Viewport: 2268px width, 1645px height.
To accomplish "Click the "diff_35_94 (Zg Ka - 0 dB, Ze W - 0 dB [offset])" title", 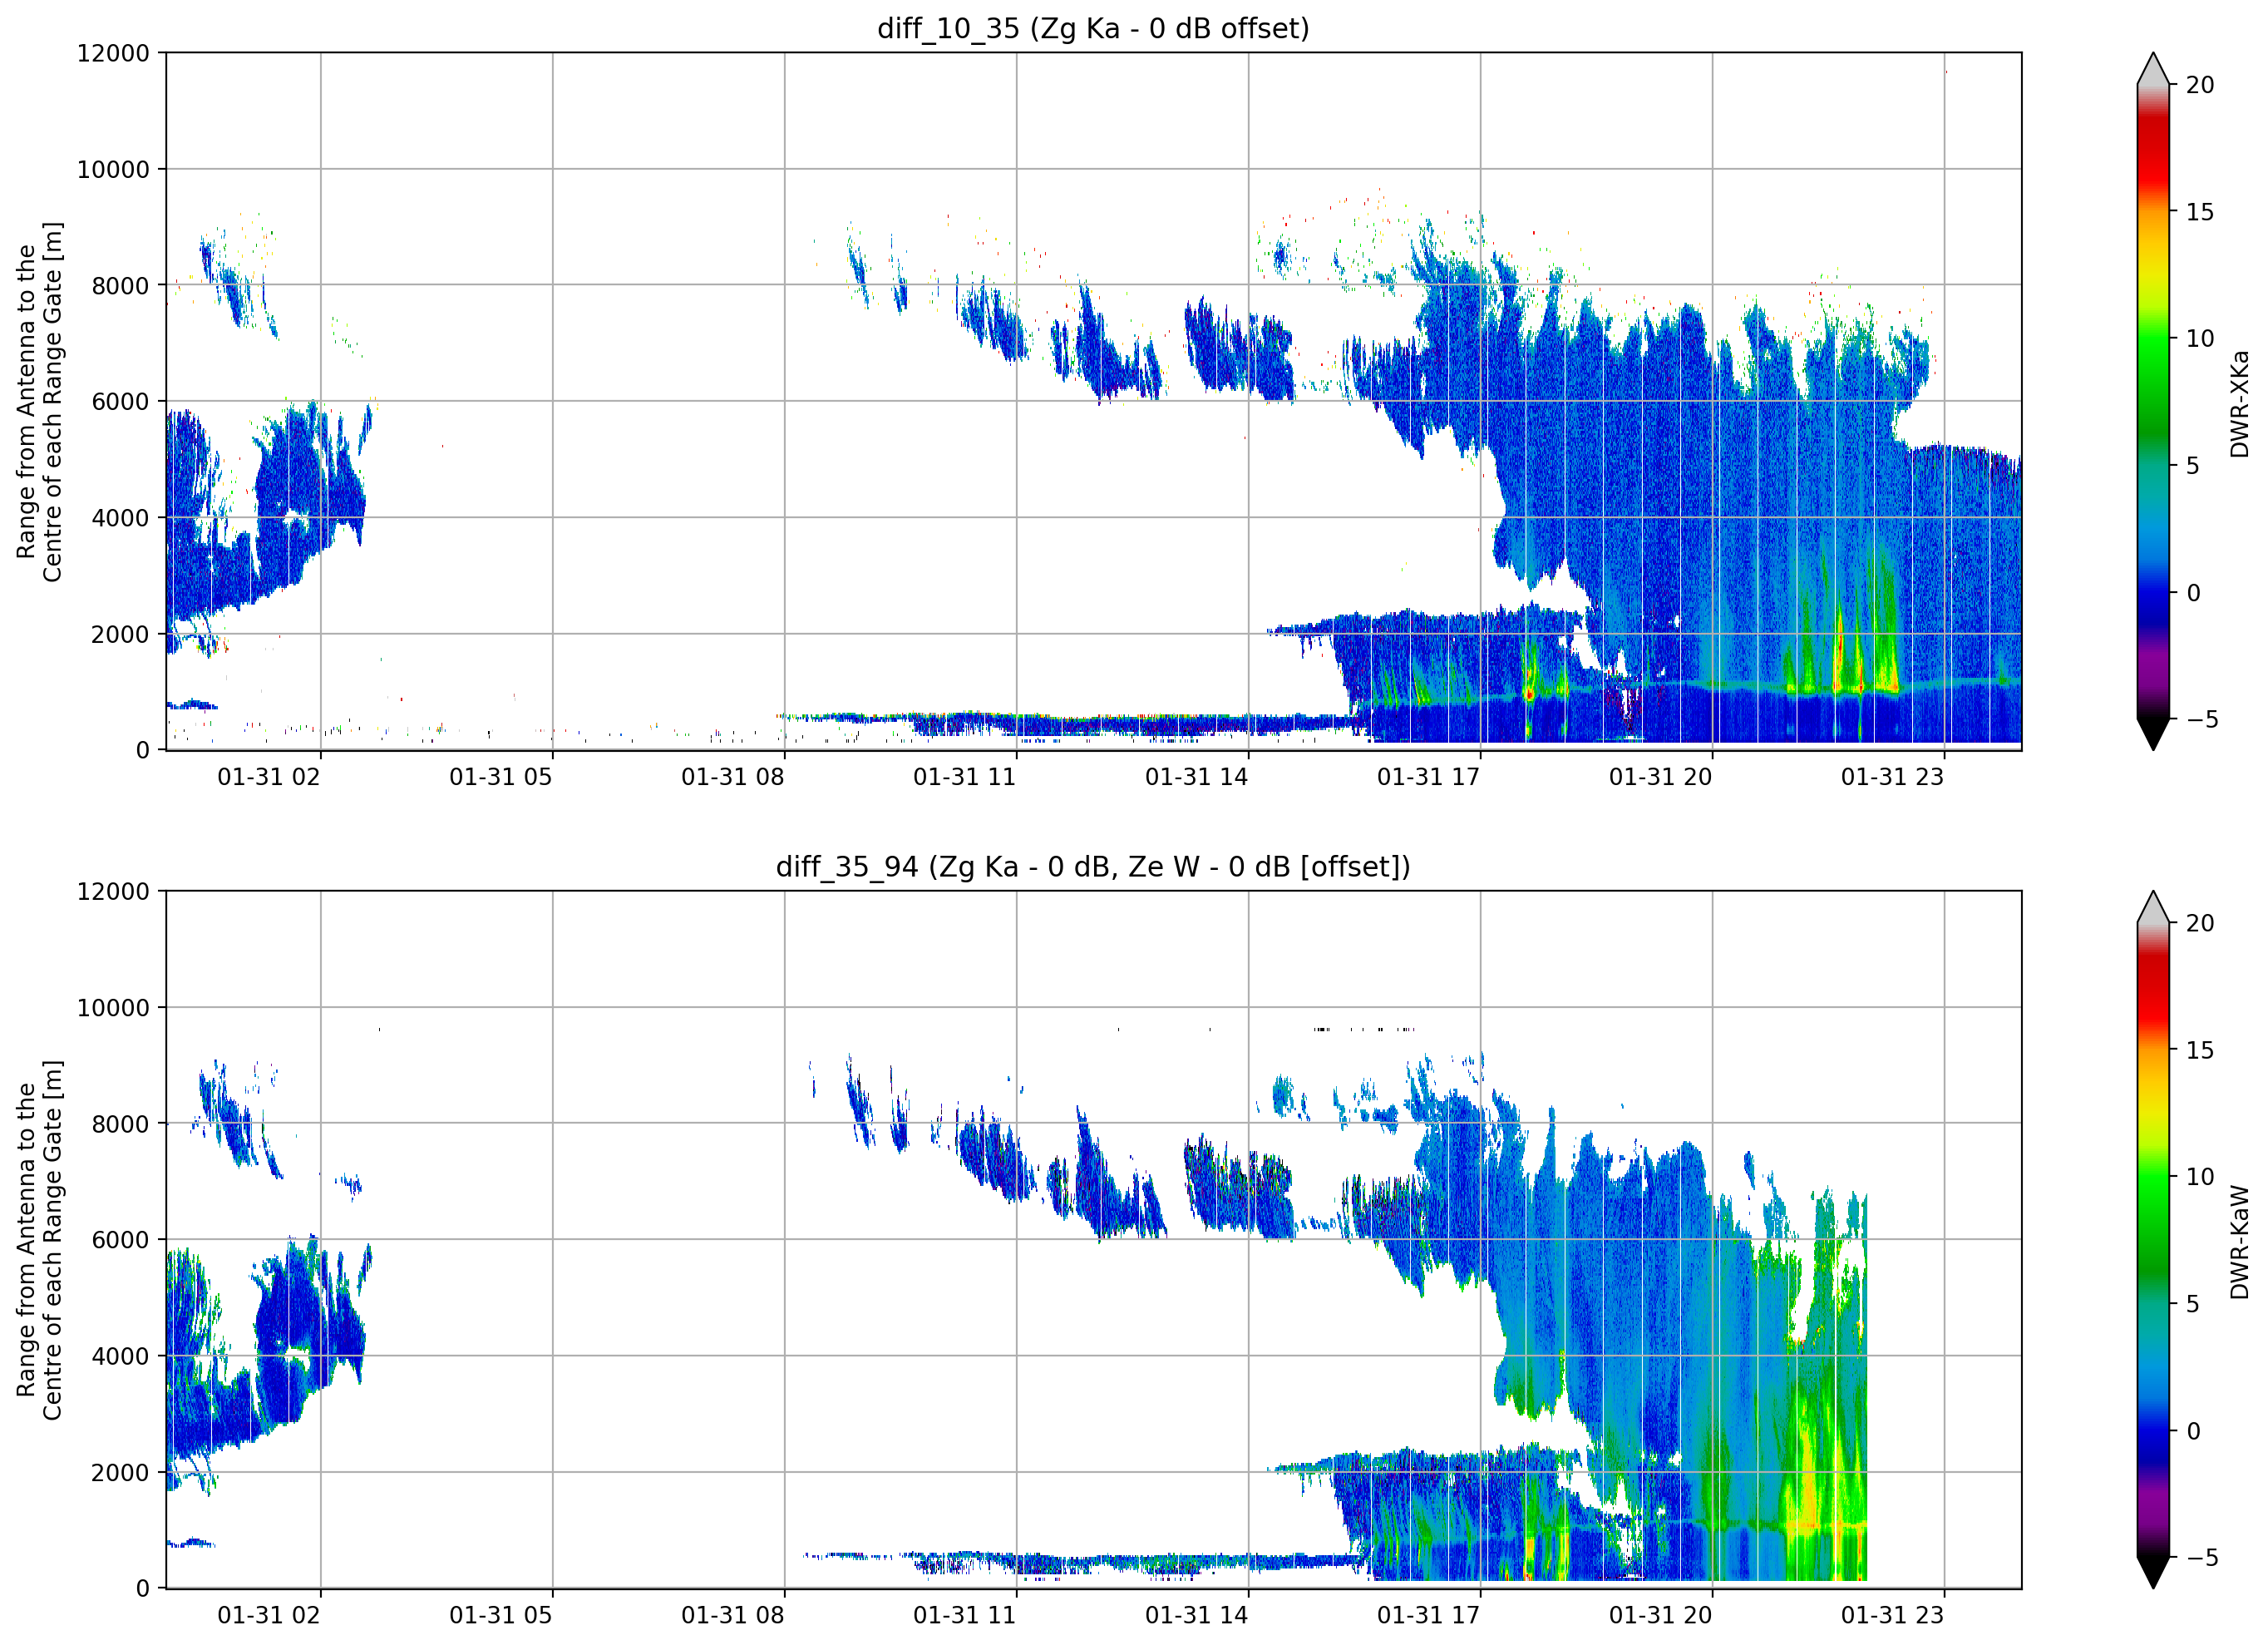I will click(1093, 867).
